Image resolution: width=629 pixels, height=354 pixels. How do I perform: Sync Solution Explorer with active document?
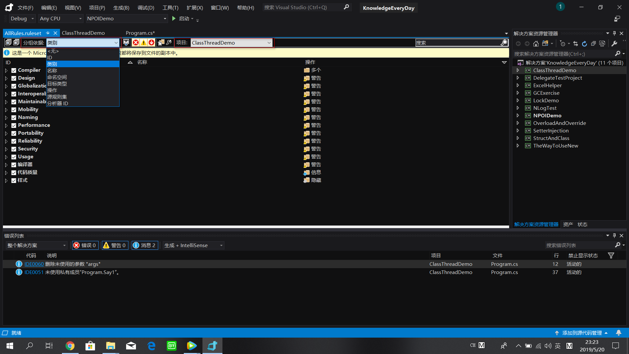(576, 43)
